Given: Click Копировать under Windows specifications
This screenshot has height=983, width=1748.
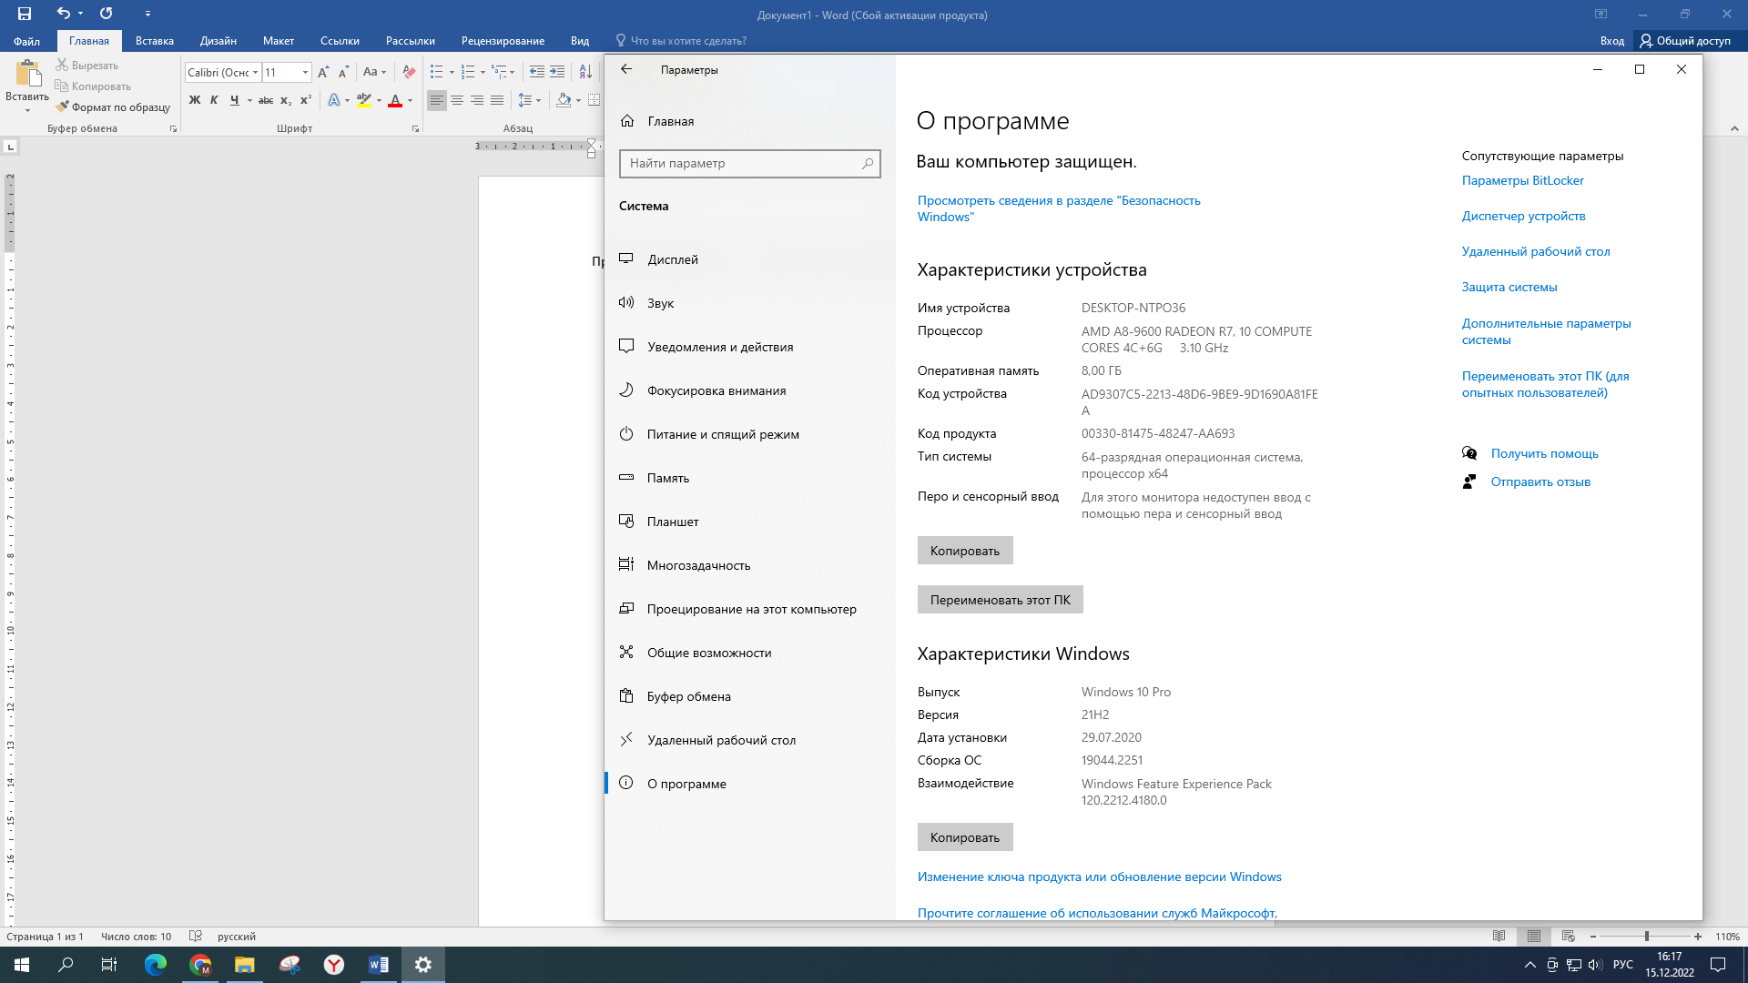Looking at the screenshot, I should tap(965, 837).
